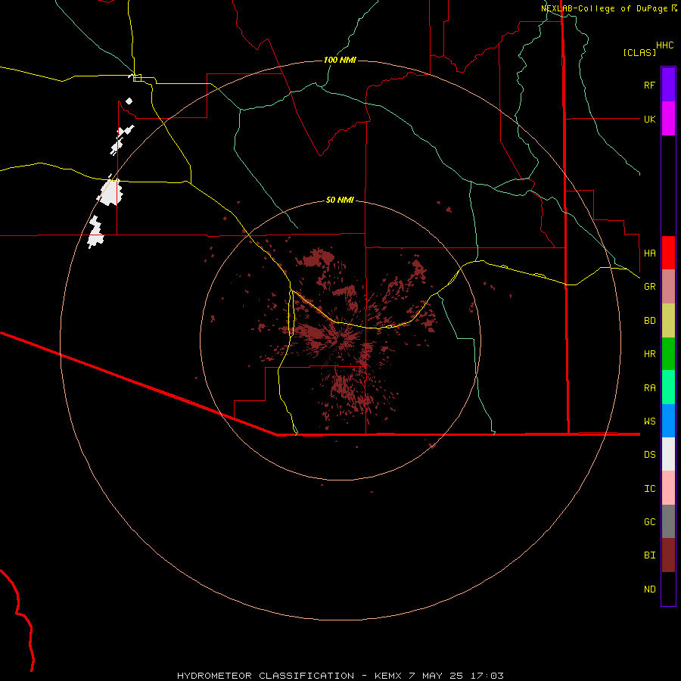
Task: Click the BD yellow legend swatch
Action: [x=668, y=320]
